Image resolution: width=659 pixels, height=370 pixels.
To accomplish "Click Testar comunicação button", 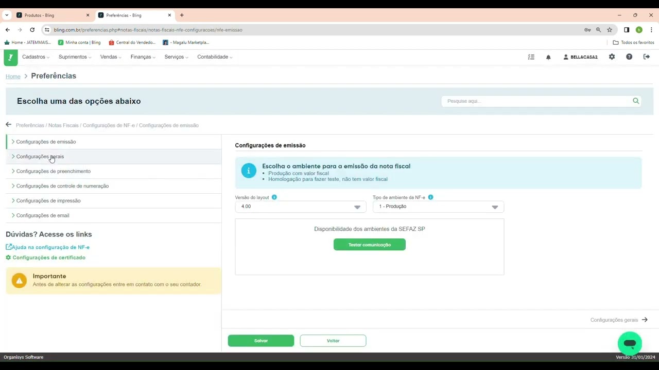I will click(370, 245).
